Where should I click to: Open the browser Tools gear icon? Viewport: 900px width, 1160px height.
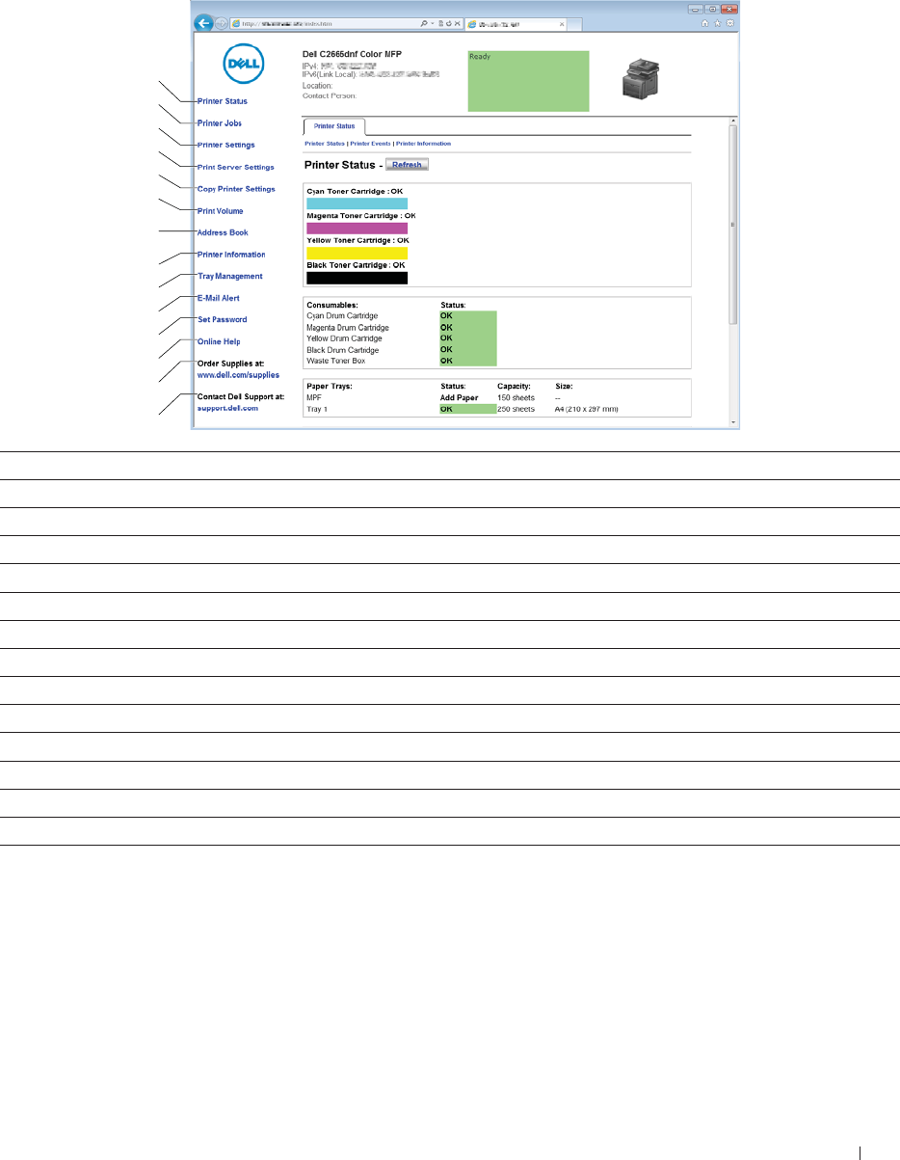(x=730, y=23)
